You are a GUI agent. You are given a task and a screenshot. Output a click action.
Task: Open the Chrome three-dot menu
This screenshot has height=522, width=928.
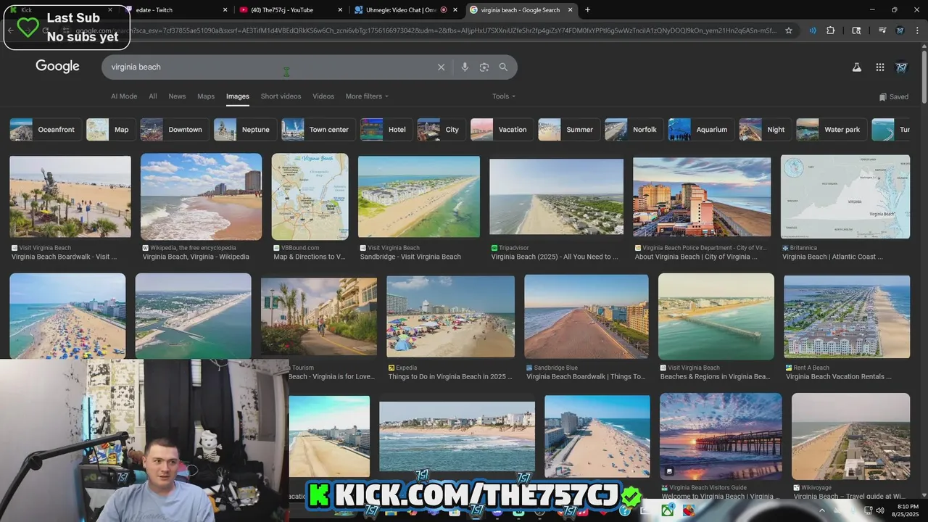tap(916, 30)
